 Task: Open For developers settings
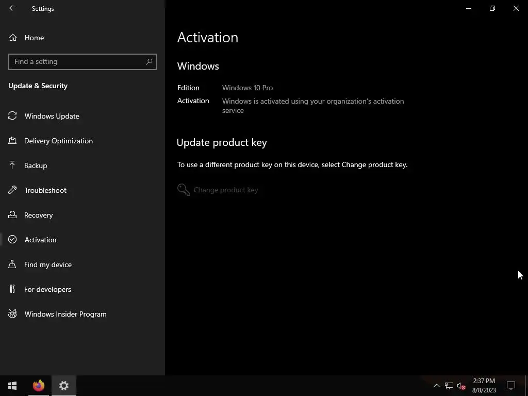[x=82, y=289]
